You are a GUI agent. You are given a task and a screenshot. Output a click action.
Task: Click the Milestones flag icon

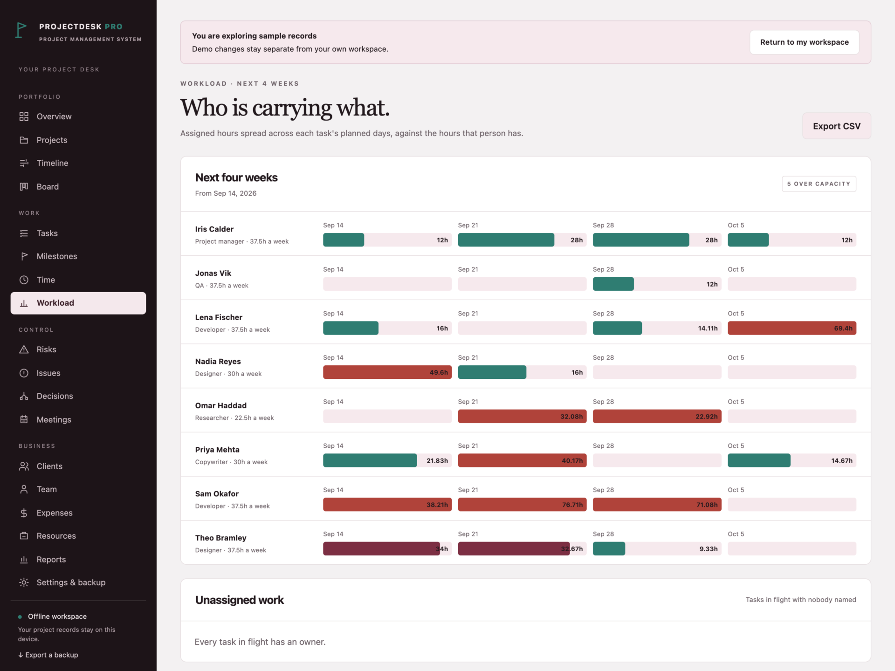coord(24,256)
